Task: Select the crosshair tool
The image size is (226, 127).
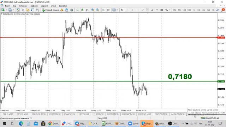Action: point(127,10)
